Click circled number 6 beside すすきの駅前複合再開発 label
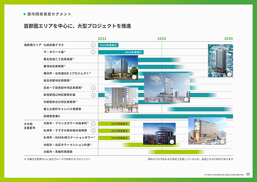 93,131
